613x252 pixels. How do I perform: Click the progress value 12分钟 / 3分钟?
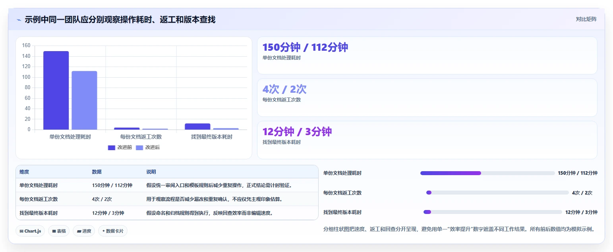581,212
